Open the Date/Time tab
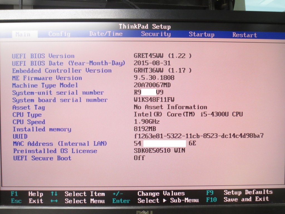The height and width of the screenshot is (214, 285). point(106,34)
